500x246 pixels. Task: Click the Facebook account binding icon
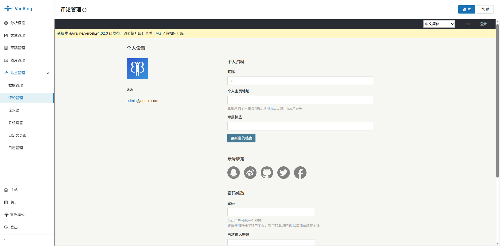coord(300,173)
